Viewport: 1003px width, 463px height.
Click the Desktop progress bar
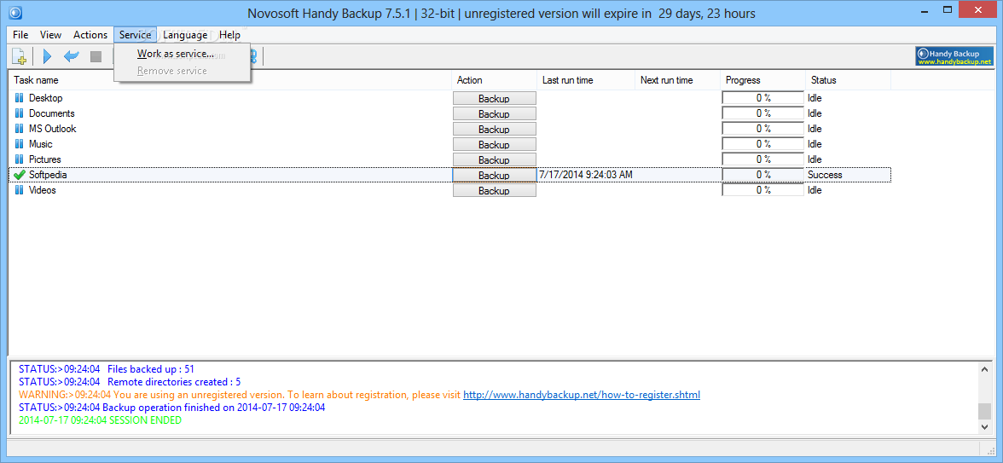[763, 98]
